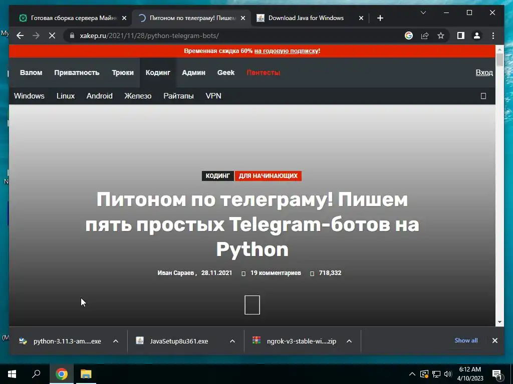
Task: Expand options for python-3.11.3 download
Action: [x=116, y=341]
